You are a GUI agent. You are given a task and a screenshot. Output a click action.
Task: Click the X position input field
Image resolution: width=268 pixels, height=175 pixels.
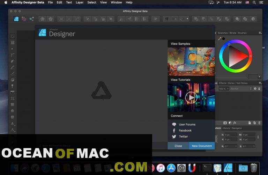(x=231, y=135)
